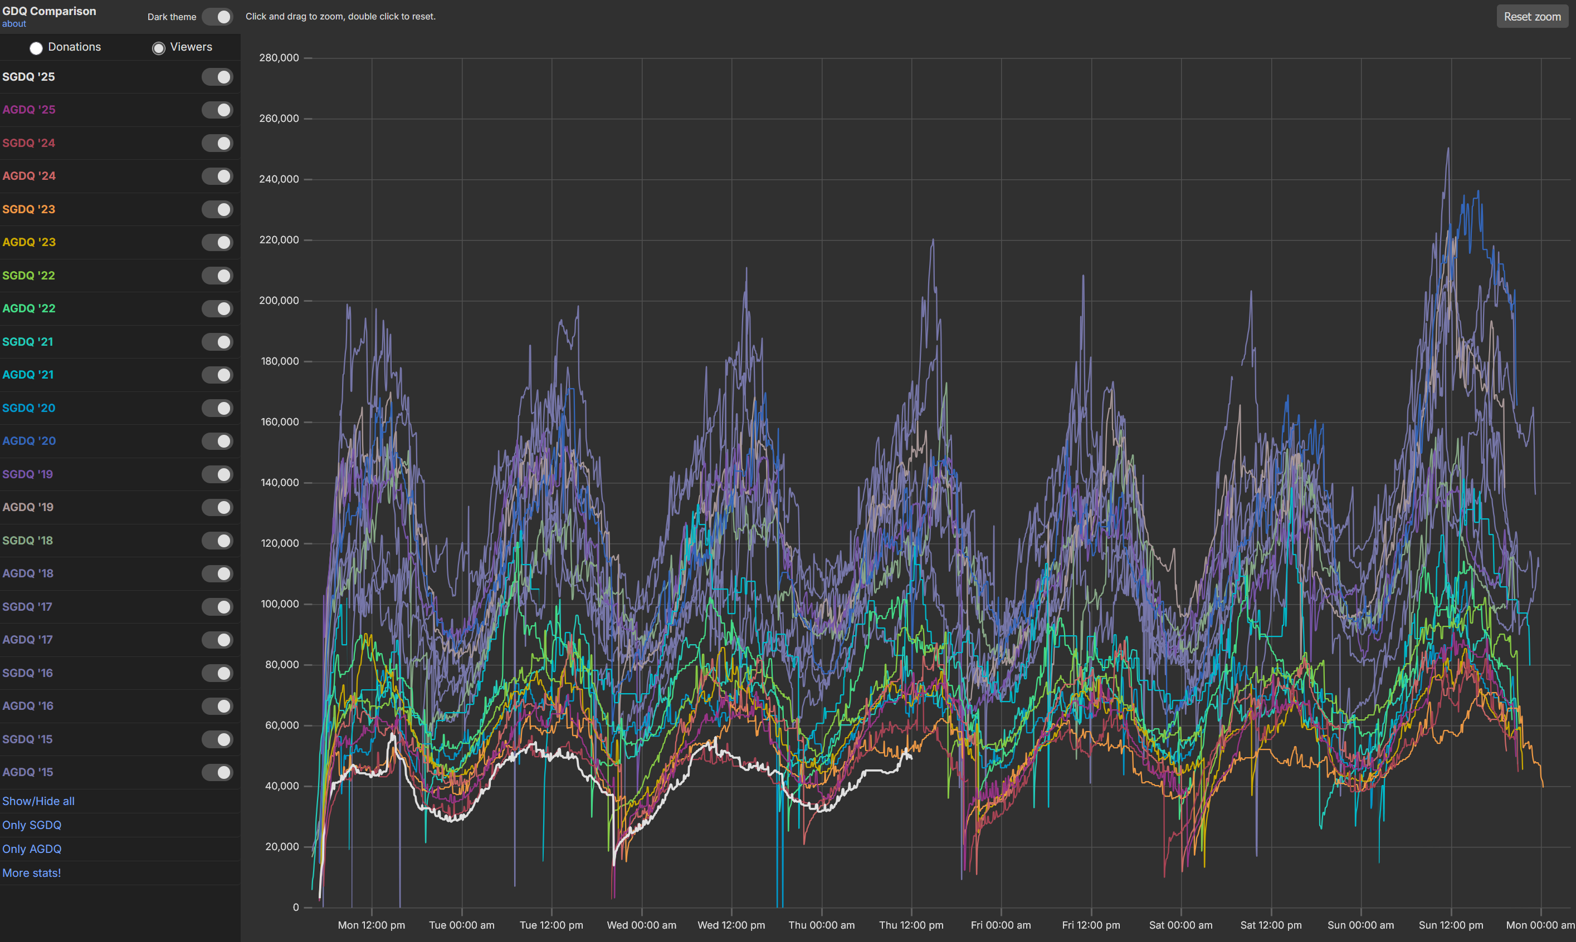Toggle the SGDQ '22 series switch
The image size is (1576, 942).
click(217, 276)
